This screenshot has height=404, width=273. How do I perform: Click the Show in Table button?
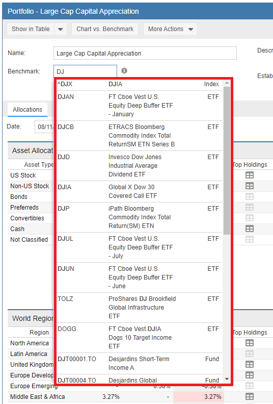(31, 29)
